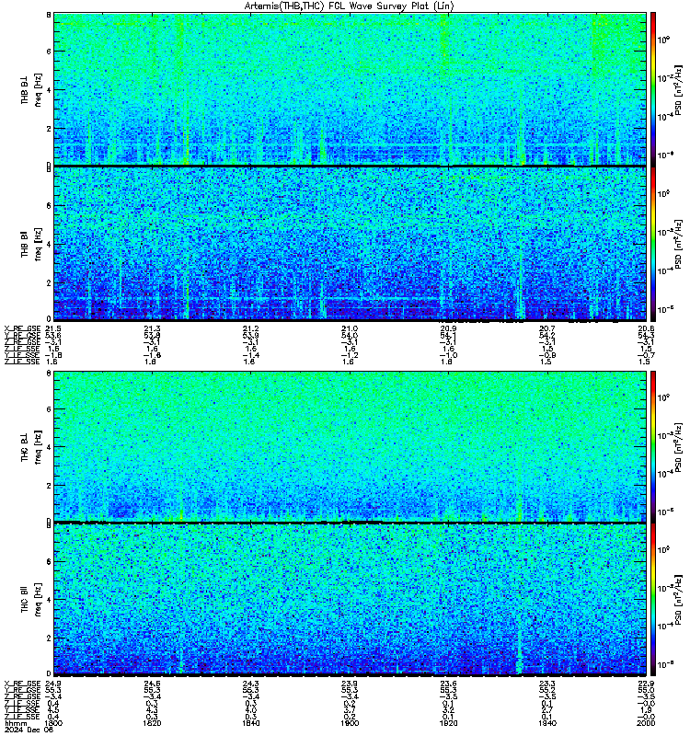Click the '1820' time tick label
The height and width of the screenshot is (736, 690).
coord(152,723)
